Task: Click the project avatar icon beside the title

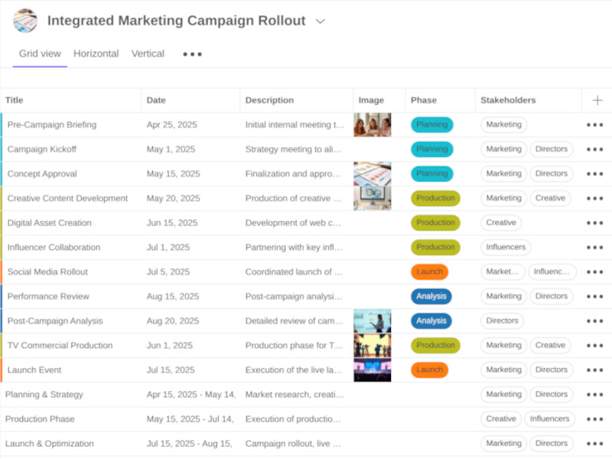Action: click(25, 21)
